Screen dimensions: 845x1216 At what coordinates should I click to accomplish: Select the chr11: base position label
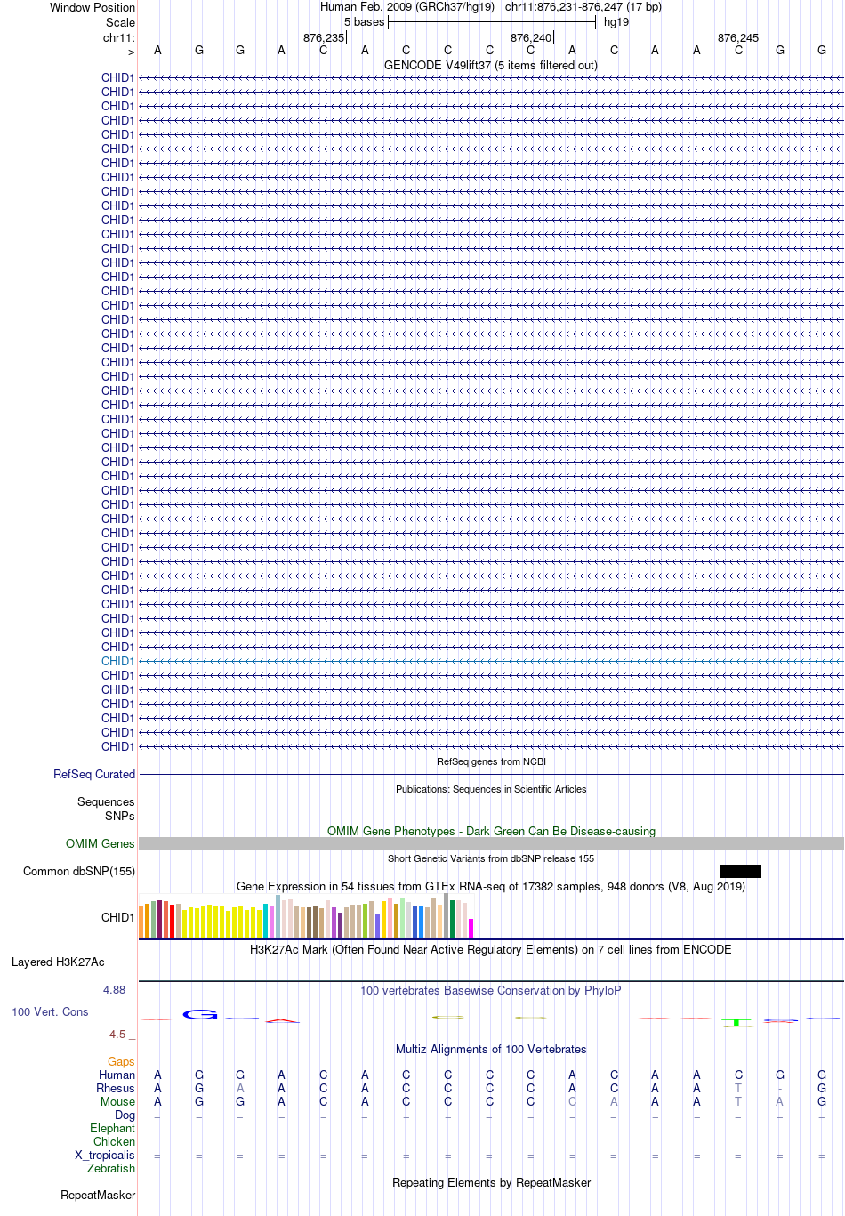tap(119, 37)
